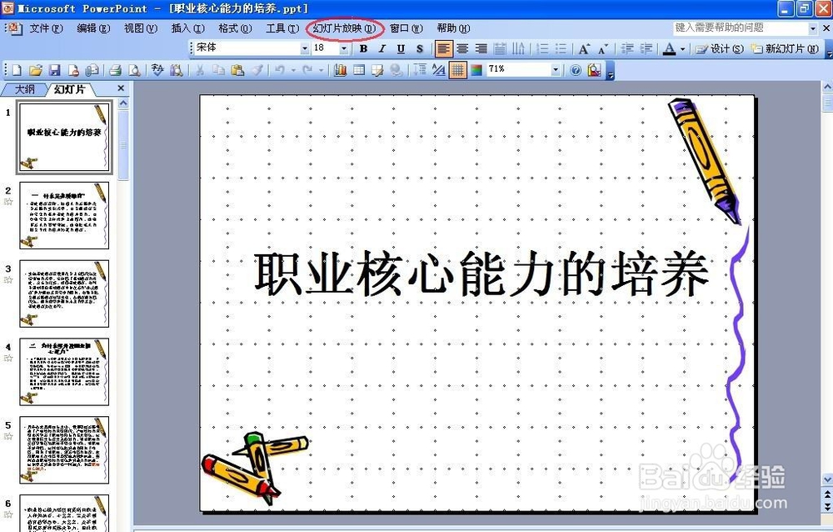Click the Insert Hyperlink globe icon
The width and height of the screenshot is (833, 532).
pyautogui.click(x=396, y=70)
